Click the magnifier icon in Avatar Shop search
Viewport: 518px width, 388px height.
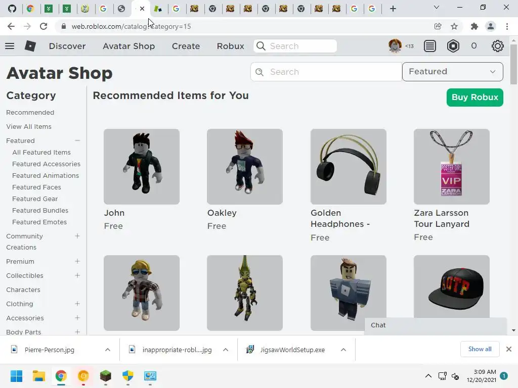(x=260, y=72)
